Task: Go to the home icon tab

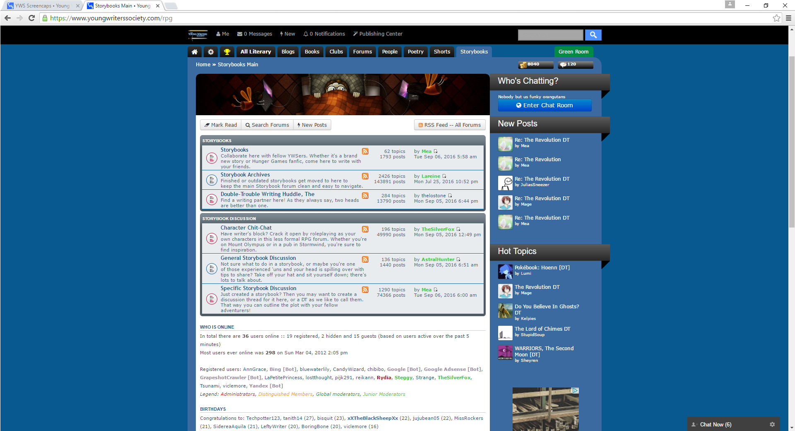Action: tap(195, 52)
